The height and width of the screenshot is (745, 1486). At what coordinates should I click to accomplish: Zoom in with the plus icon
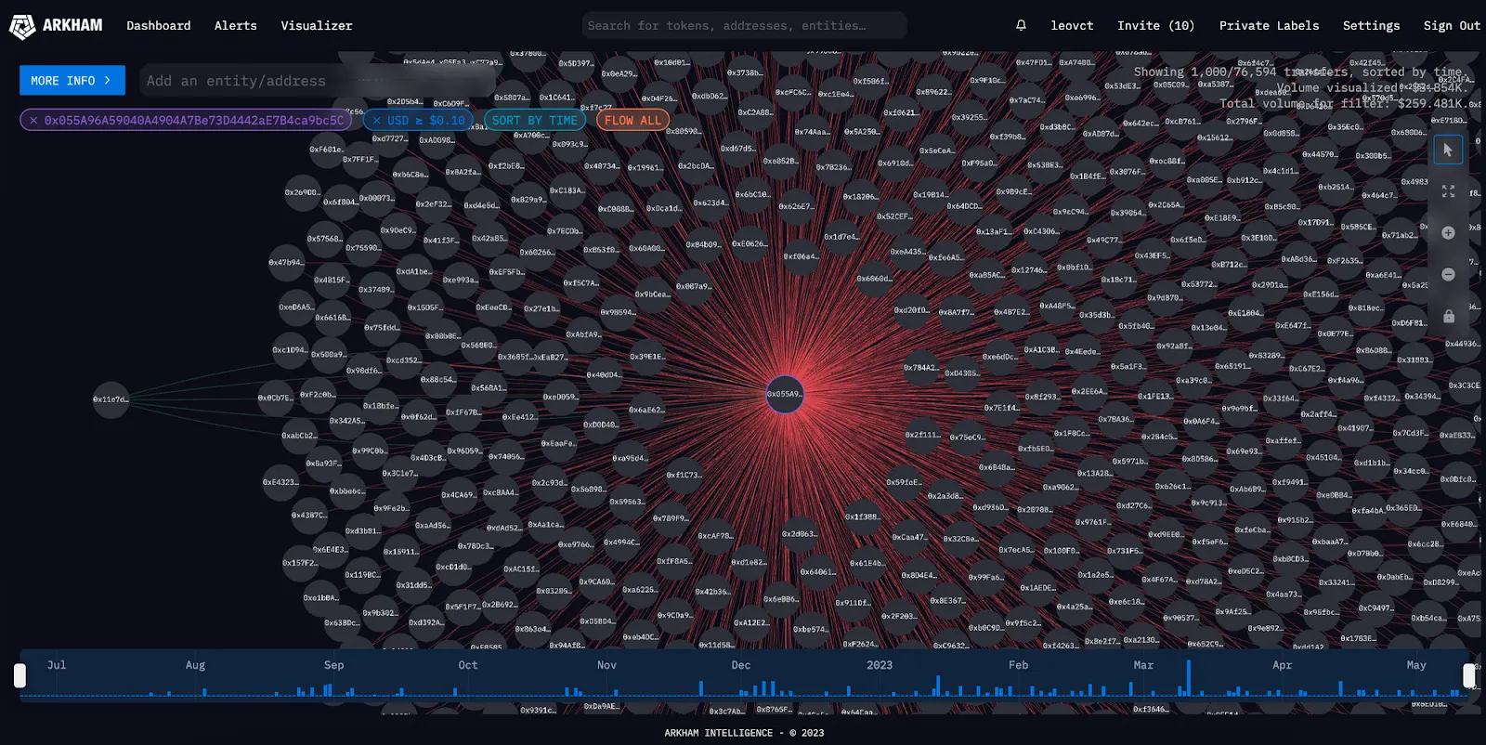(x=1448, y=233)
